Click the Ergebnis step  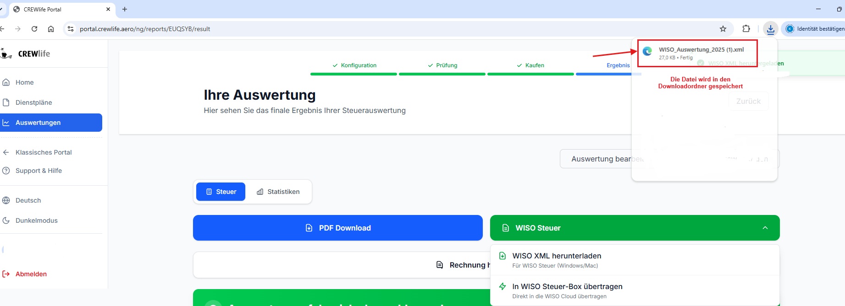tap(618, 65)
